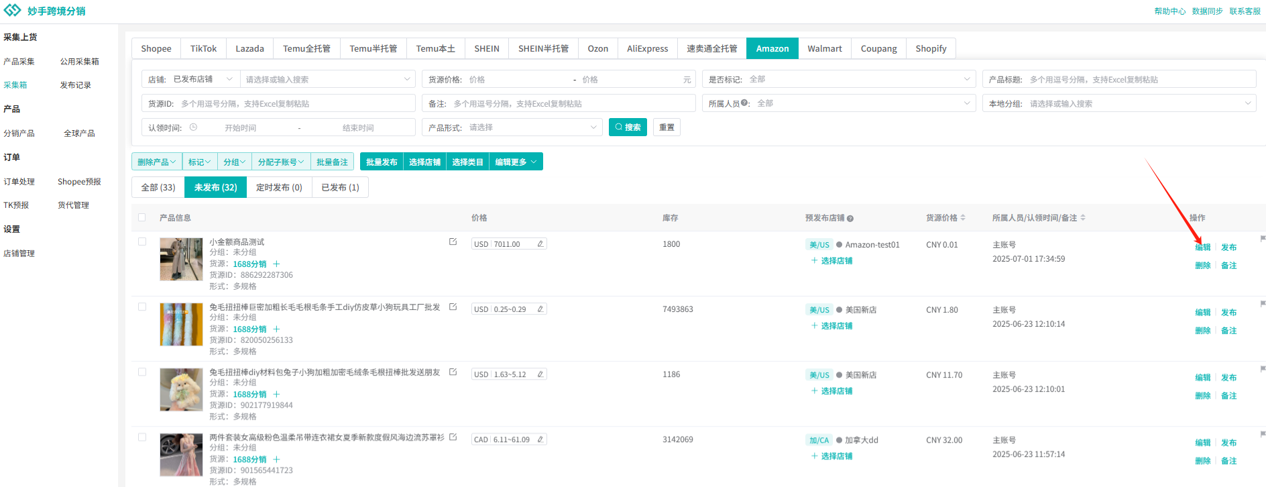This screenshot has width=1266, height=487.
Task: Click flag icon on CNY 1.80 row
Action: click(x=1263, y=304)
